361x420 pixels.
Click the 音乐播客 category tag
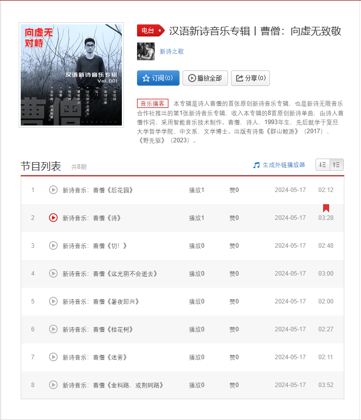pos(152,103)
